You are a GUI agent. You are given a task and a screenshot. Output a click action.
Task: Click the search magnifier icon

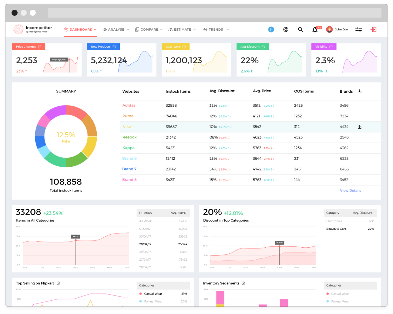click(300, 29)
